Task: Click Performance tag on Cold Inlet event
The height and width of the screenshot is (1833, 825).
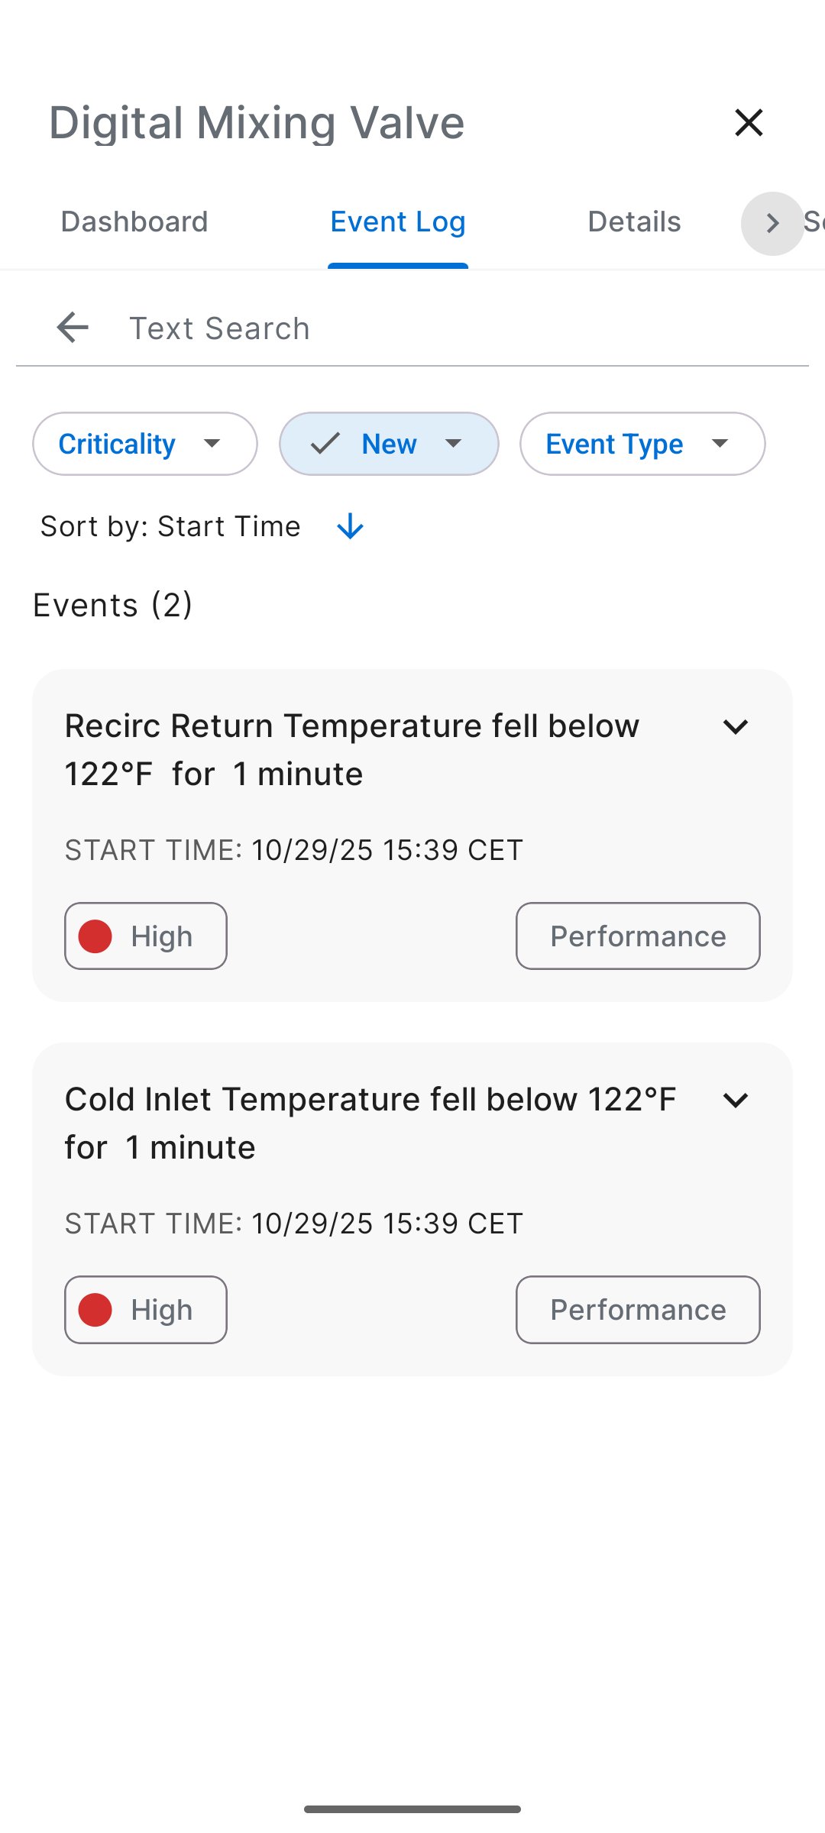Action: 638,1310
